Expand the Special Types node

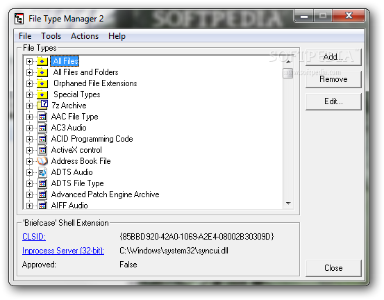click(x=29, y=94)
